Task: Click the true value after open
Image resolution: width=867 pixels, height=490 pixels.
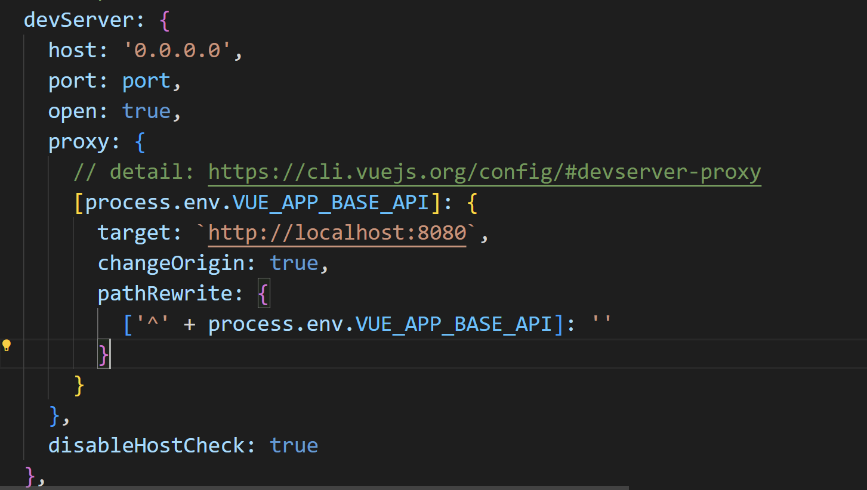Action: point(146,111)
